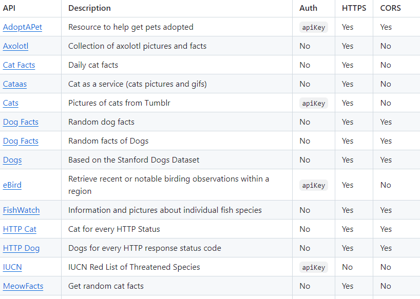Click the HTTPS 'Yes' value for Cat Facts
Viewport: 420px width, 299px height.
(x=348, y=65)
